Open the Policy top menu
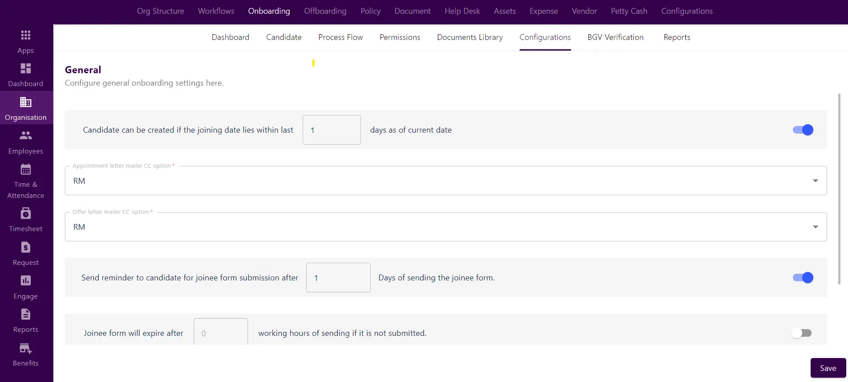 371,11
